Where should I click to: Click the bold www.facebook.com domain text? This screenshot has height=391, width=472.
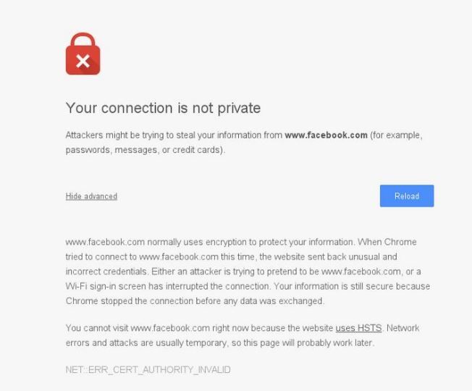click(x=326, y=135)
